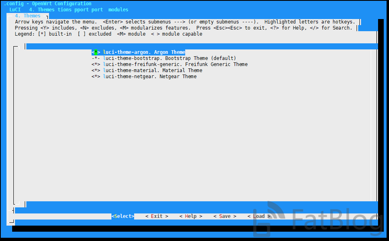The width and height of the screenshot is (389, 241).
Task: Activate the <Select> button
Action: (123, 216)
